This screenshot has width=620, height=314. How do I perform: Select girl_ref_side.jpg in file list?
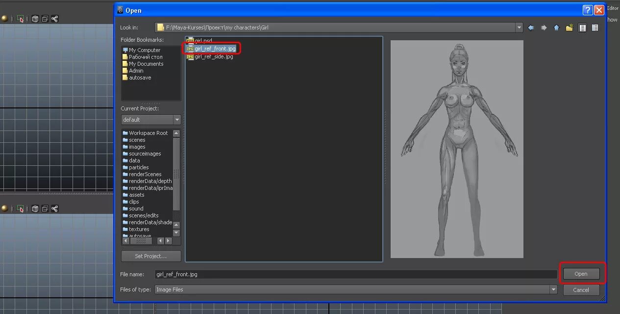(214, 57)
